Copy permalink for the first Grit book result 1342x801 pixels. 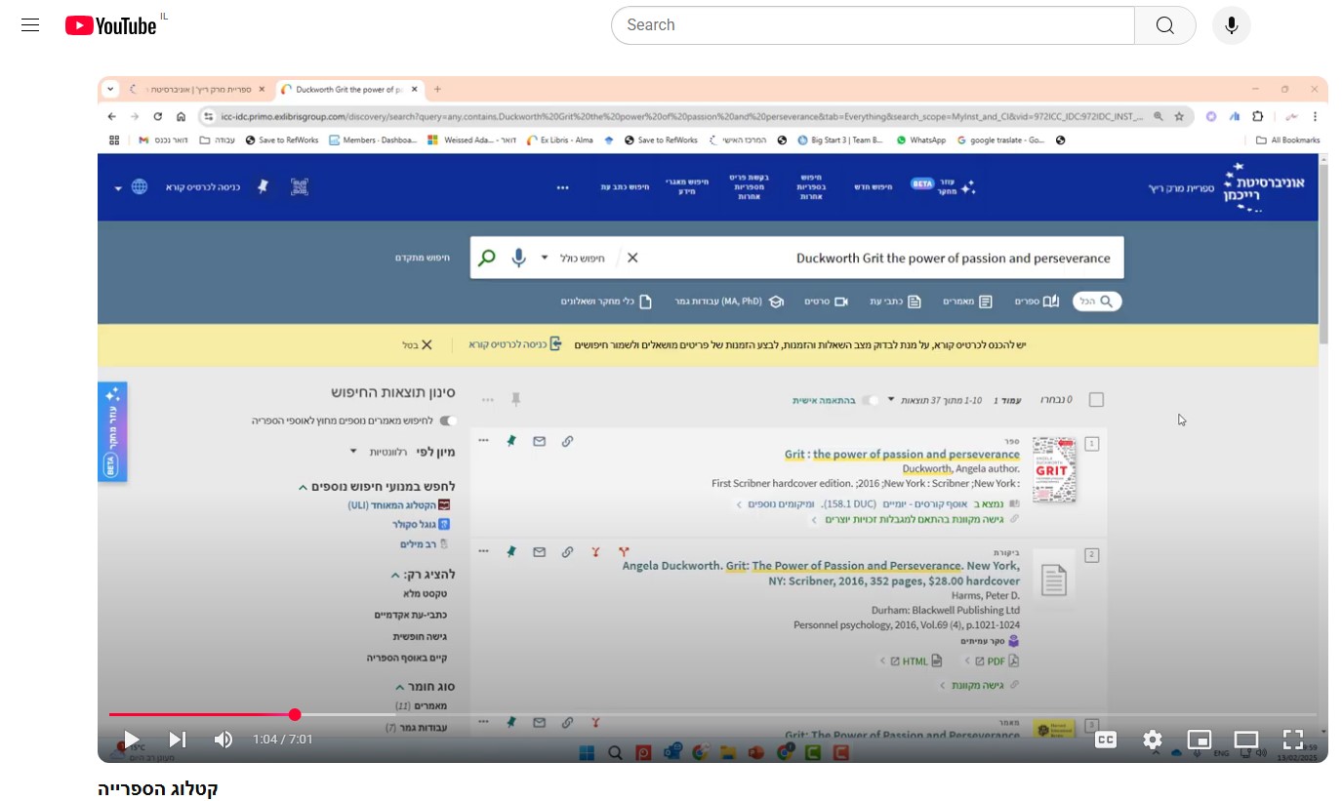pos(567,441)
